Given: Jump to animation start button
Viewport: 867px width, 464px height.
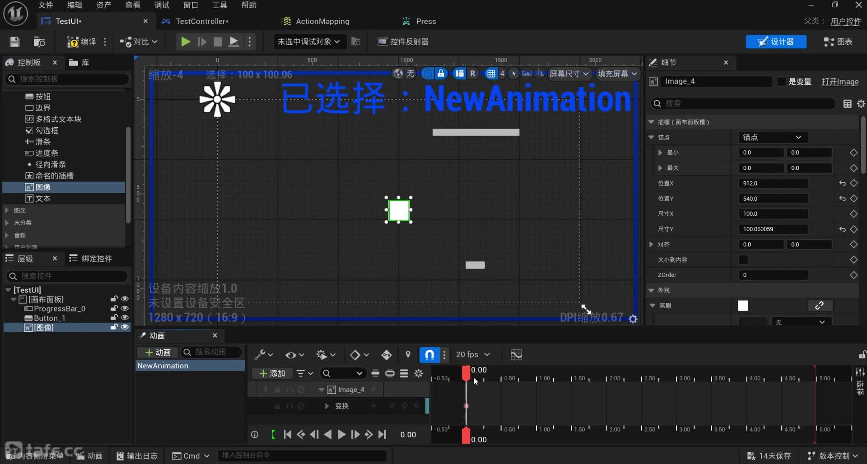Looking at the screenshot, I should [287, 435].
